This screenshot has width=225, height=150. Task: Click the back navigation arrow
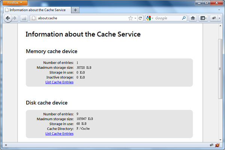[8, 18]
